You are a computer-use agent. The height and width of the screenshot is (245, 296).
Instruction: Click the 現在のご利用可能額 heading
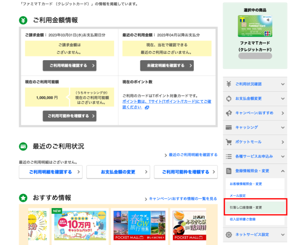click(x=42, y=82)
